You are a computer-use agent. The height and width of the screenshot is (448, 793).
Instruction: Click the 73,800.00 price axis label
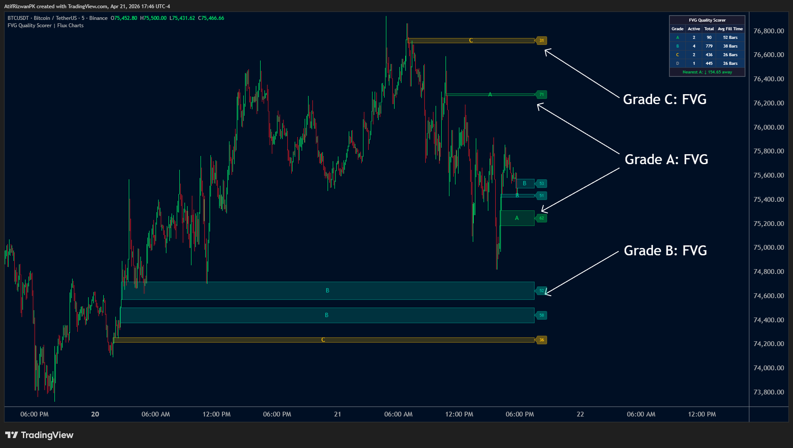click(x=769, y=392)
